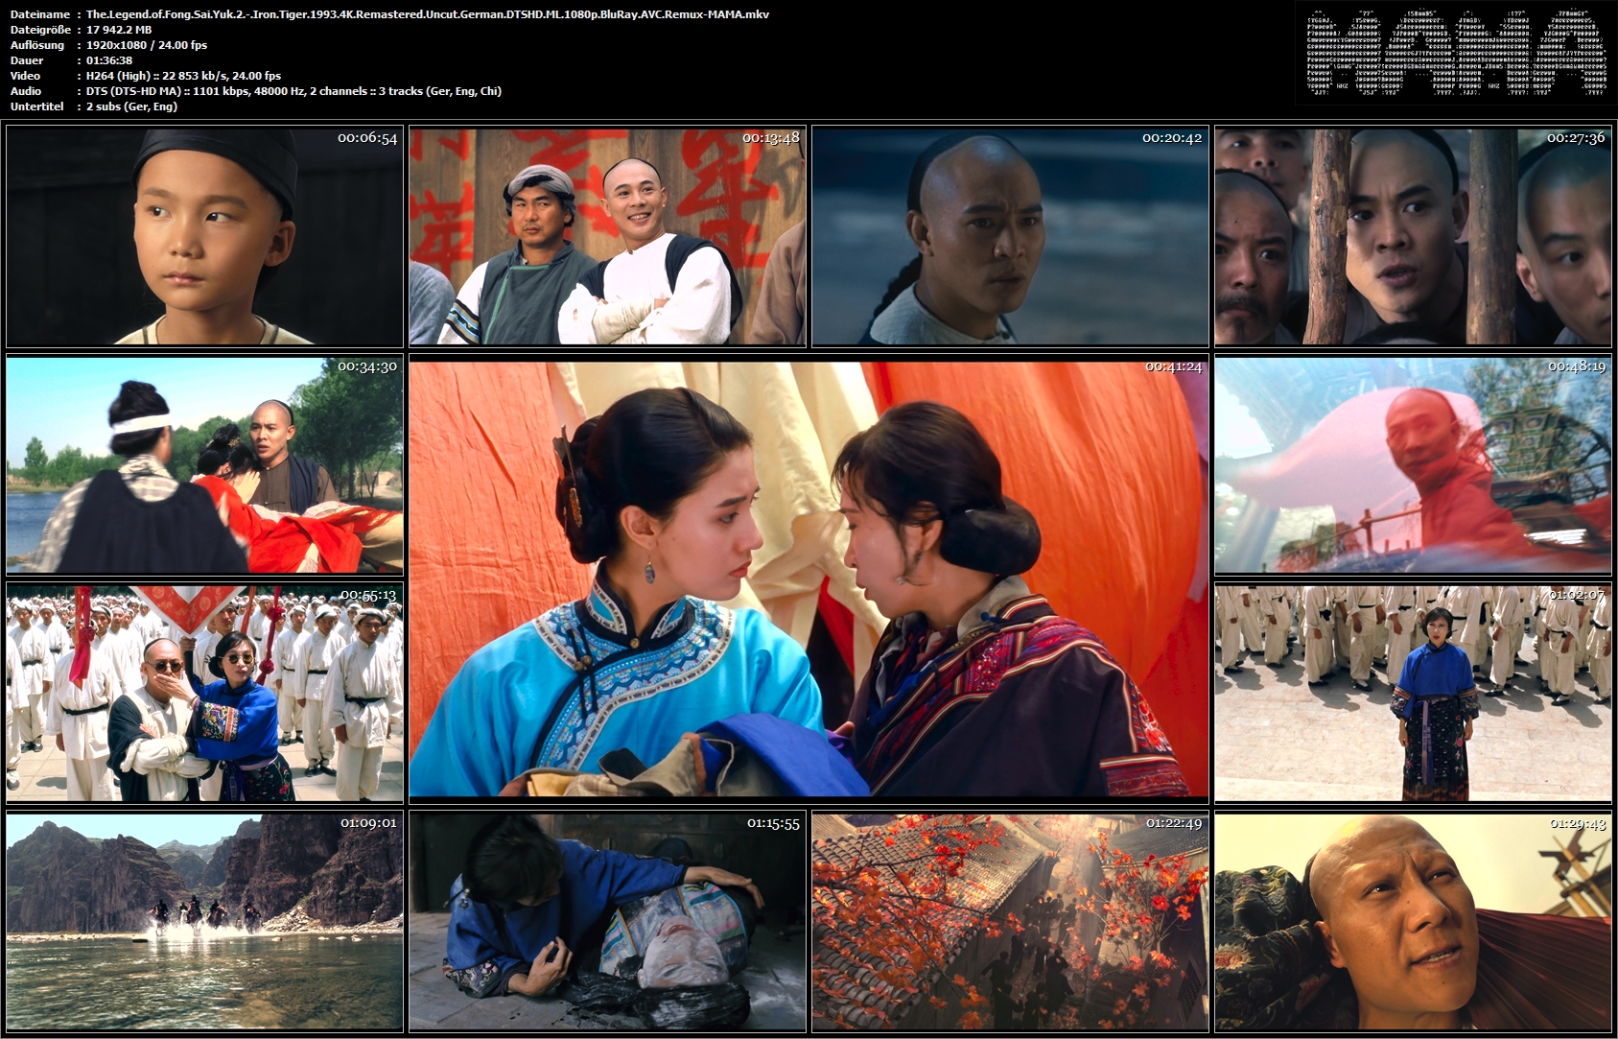The width and height of the screenshot is (1618, 1039).
Task: Click the resolution value "1920x1080 / 24.00 fps"
Action: [147, 45]
